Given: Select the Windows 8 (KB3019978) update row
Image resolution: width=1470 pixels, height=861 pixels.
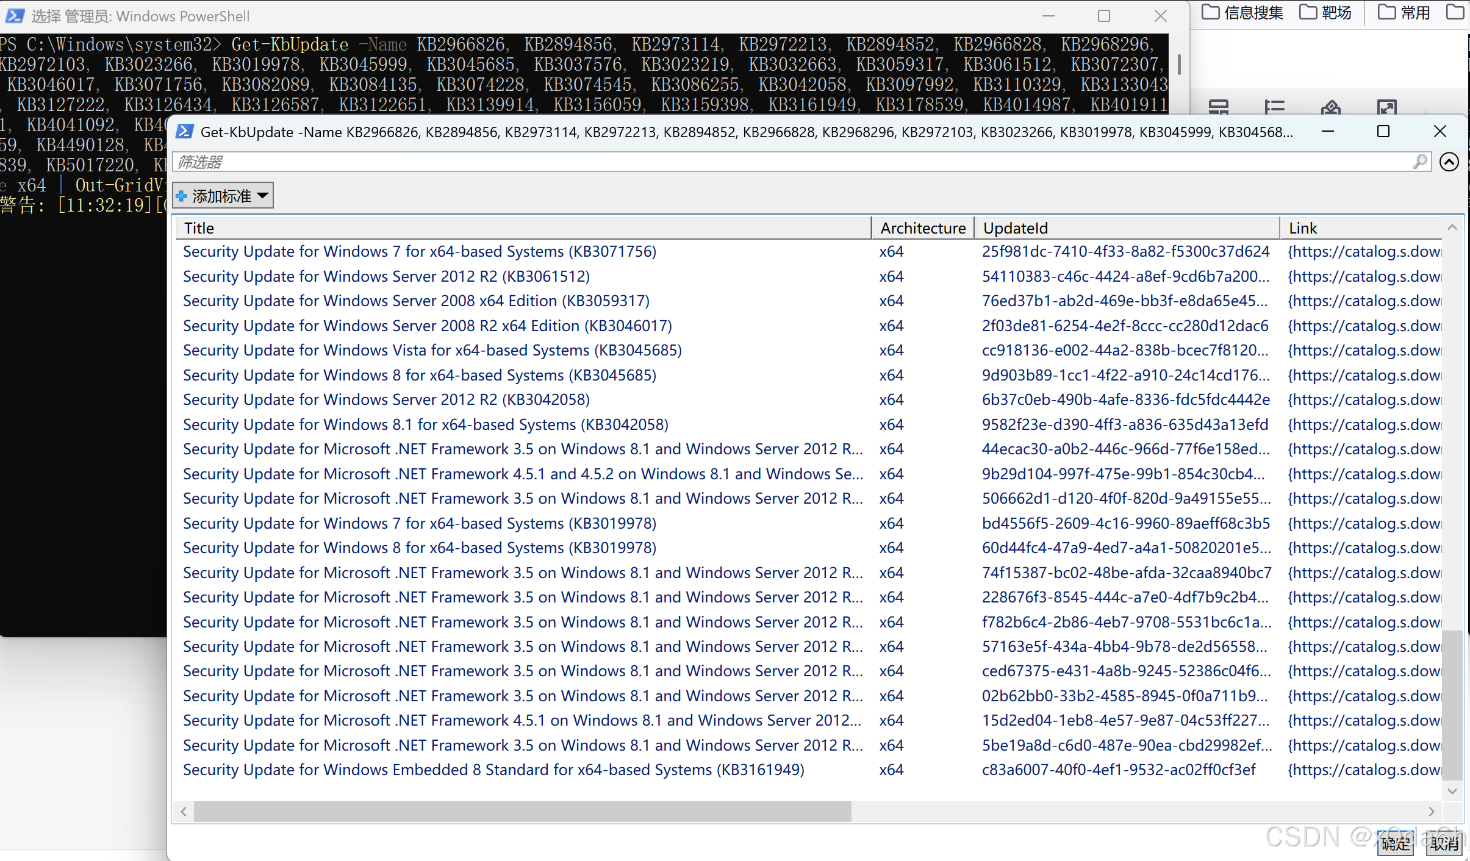Looking at the screenshot, I should (x=809, y=548).
